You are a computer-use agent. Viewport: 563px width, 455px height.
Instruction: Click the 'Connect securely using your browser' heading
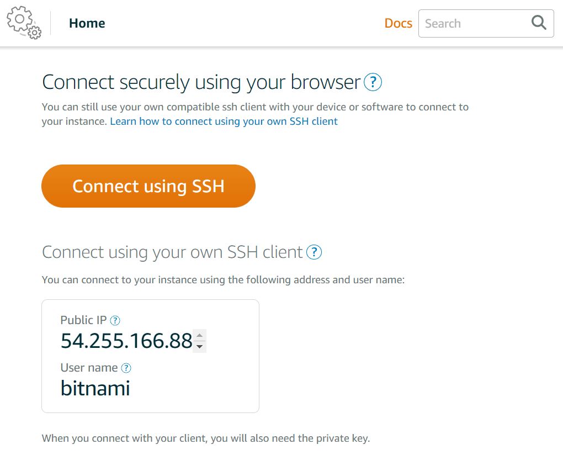(201, 82)
